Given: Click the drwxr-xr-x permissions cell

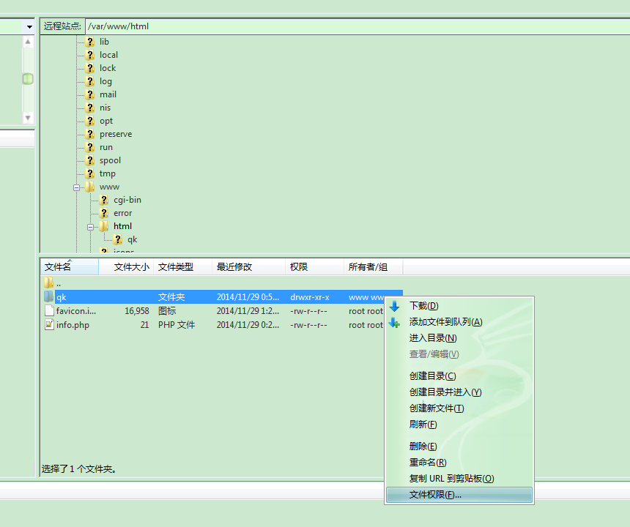Looking at the screenshot, I should (x=310, y=297).
